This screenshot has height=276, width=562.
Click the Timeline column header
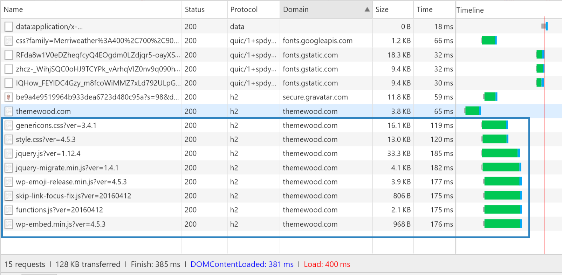click(x=509, y=10)
